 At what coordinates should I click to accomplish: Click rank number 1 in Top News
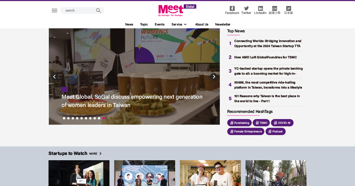pos(230,44)
